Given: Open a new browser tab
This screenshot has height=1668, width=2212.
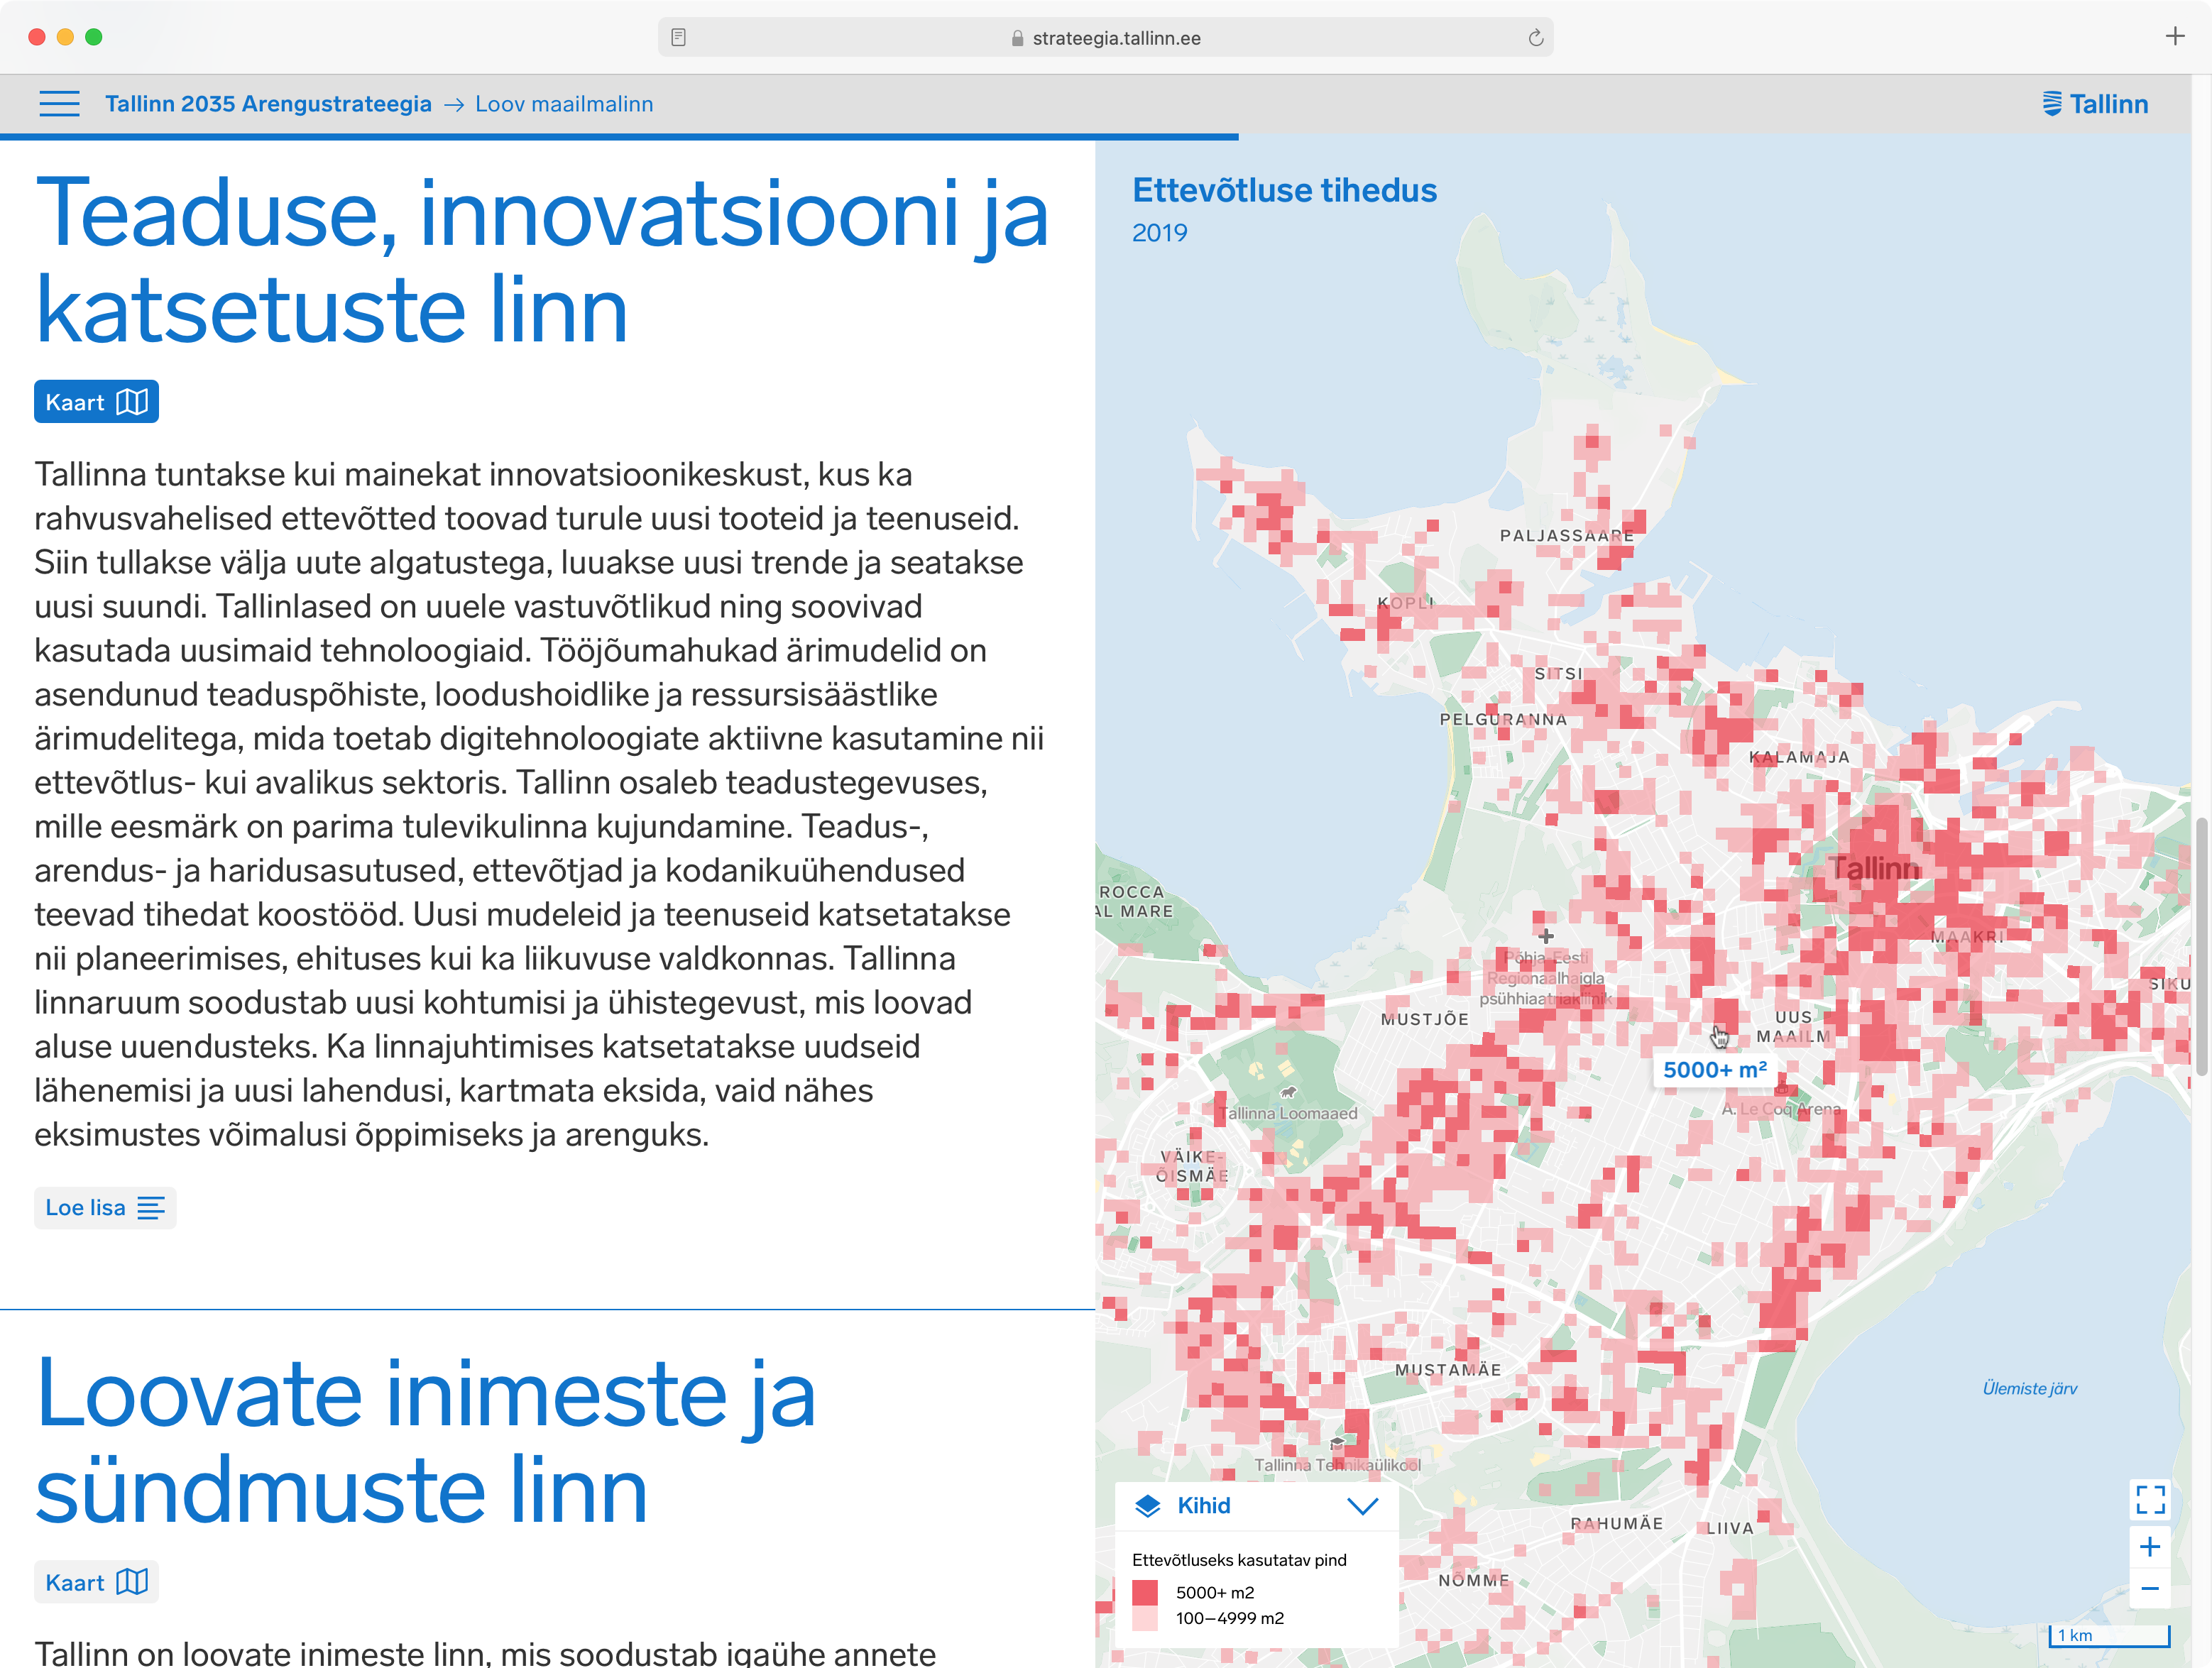Looking at the screenshot, I should [2175, 37].
